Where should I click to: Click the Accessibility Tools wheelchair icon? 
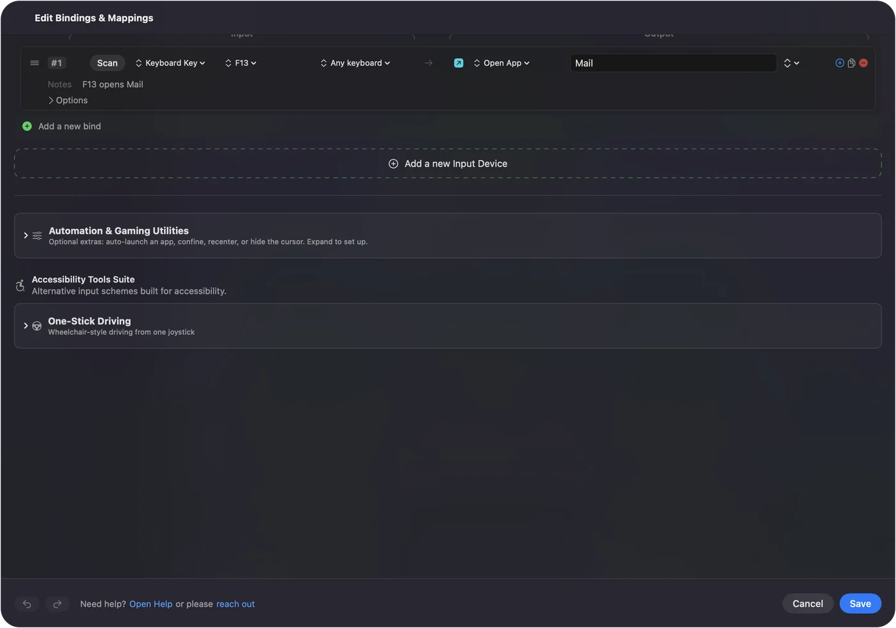[20, 286]
